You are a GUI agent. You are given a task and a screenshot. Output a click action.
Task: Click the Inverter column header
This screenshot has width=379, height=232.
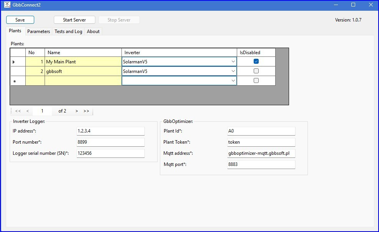(x=179, y=52)
